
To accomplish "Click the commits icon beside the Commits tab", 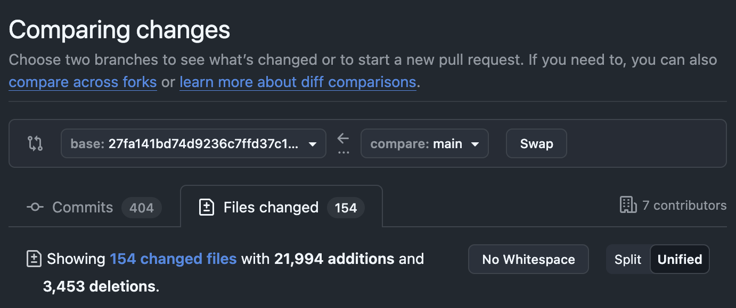I will pos(34,207).
